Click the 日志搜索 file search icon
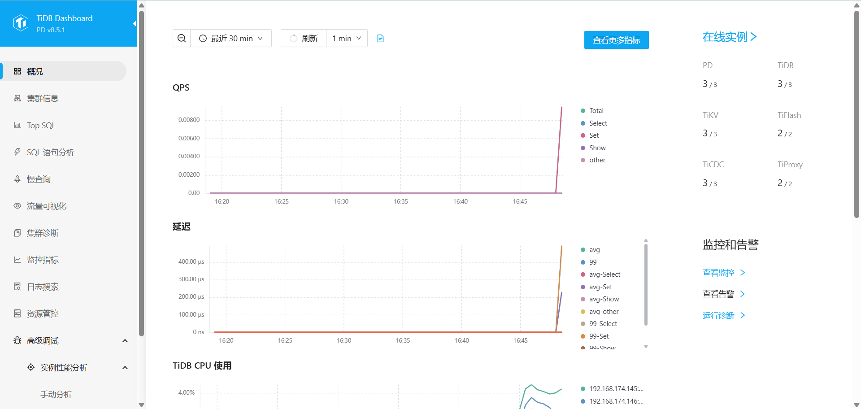Screen dimensions: 861x409 click(17, 287)
